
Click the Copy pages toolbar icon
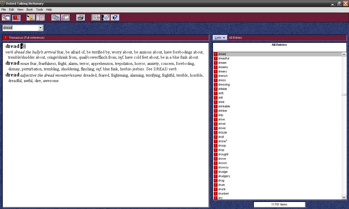pyautogui.click(x=56, y=18)
